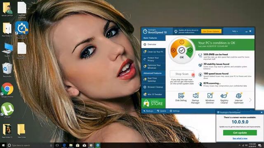Select the Overview section

[x=153, y=44]
